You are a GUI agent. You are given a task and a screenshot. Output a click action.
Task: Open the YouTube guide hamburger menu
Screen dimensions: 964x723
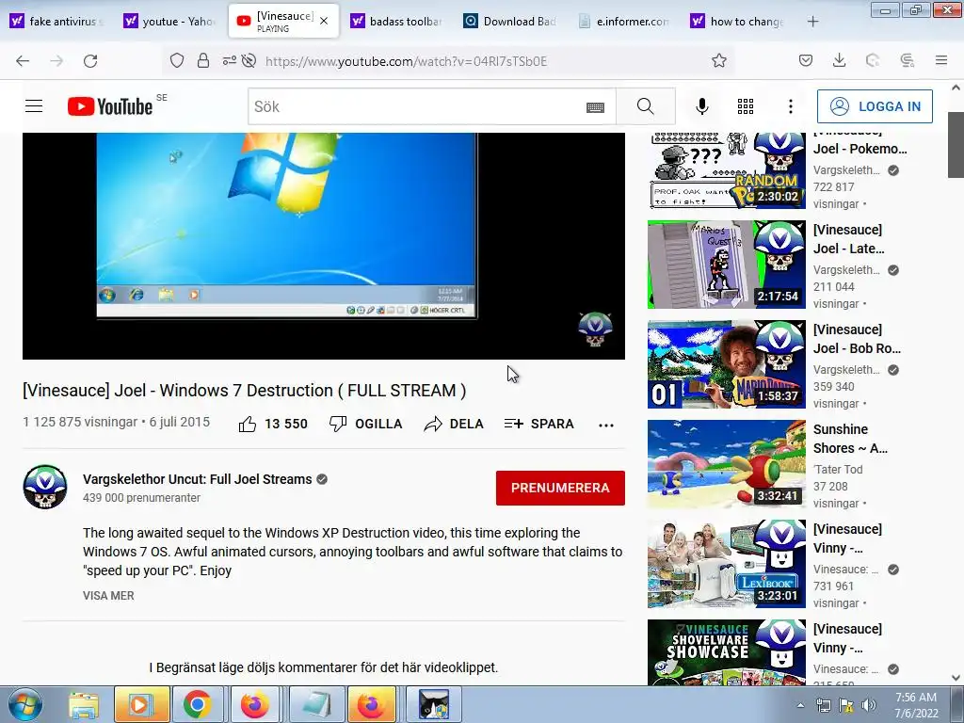click(34, 106)
